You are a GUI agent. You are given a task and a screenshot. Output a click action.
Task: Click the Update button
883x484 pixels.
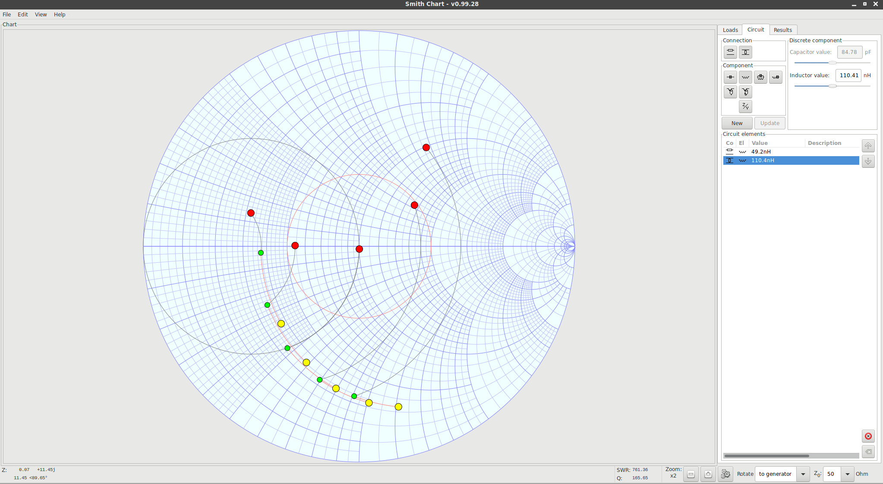(x=769, y=123)
